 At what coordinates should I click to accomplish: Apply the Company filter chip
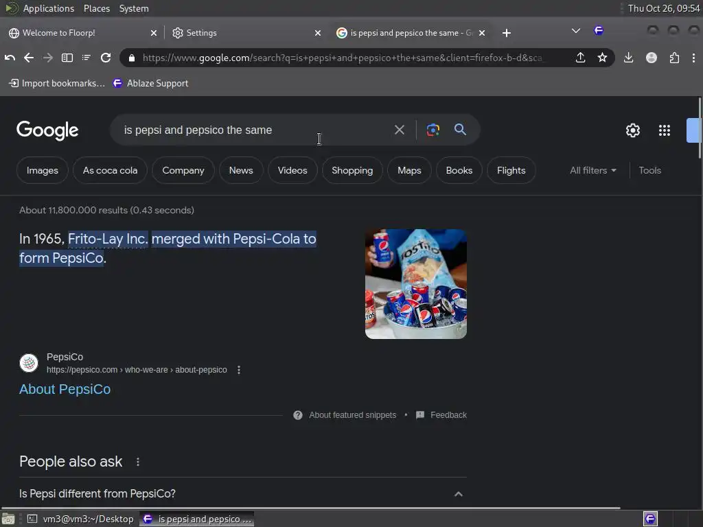pos(183,171)
